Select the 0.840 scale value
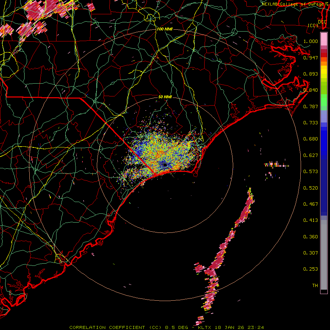This screenshot has width=330, height=330. (311, 90)
